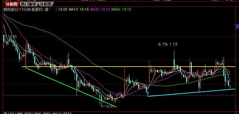Click the 18.51 low price marker
Screen dimensions: 239x114
coord(108,107)
